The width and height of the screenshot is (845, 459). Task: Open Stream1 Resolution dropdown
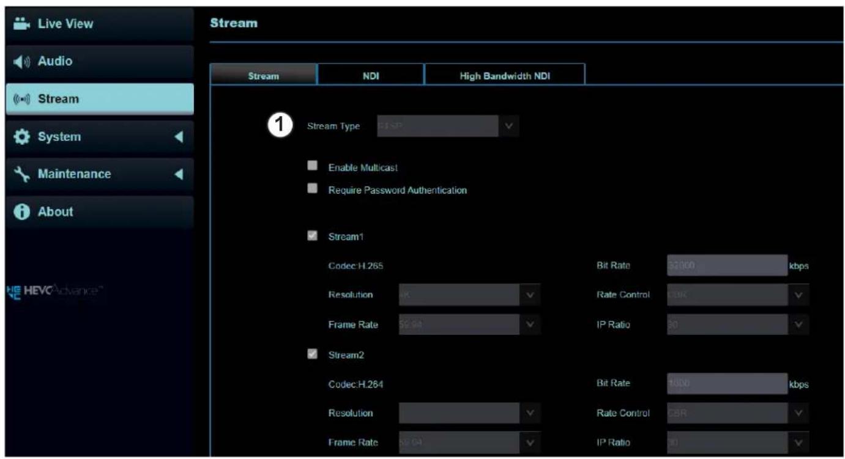469,295
